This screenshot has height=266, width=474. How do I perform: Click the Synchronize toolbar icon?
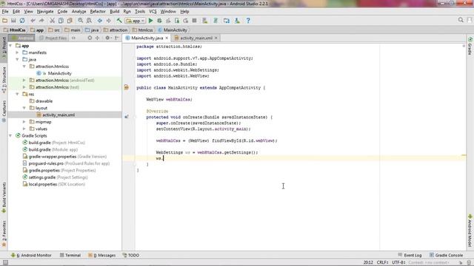[22, 21]
